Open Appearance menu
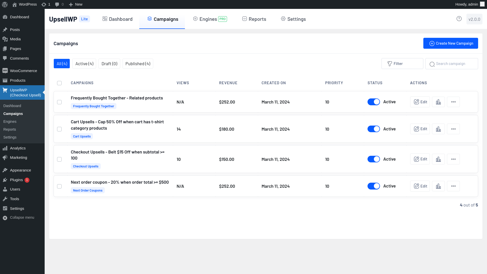This screenshot has width=487, height=274. tap(22, 170)
